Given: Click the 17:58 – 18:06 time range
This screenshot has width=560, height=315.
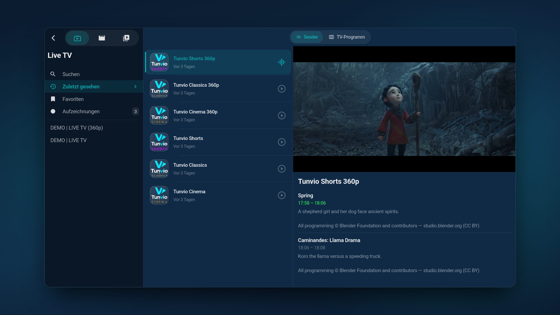Looking at the screenshot, I should point(312,203).
